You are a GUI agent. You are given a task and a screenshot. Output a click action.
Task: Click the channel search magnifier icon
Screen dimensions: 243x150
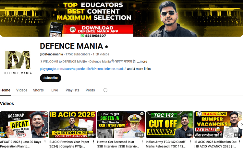105,90
